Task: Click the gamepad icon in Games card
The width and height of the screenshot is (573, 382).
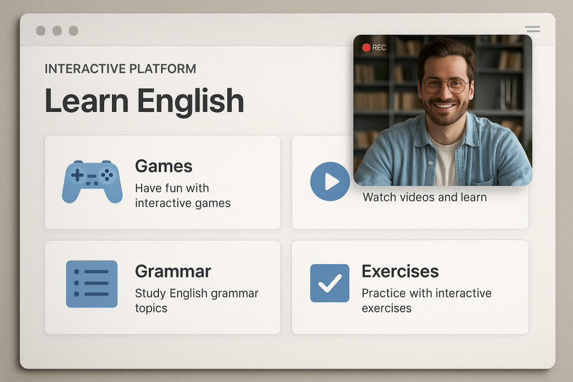Action: point(92,182)
